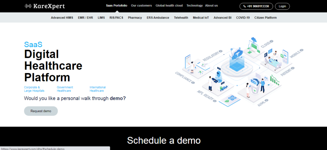This screenshot has height=150, width=327.
Task: Click the CLOUD label in the illustration
Action: [267, 44]
